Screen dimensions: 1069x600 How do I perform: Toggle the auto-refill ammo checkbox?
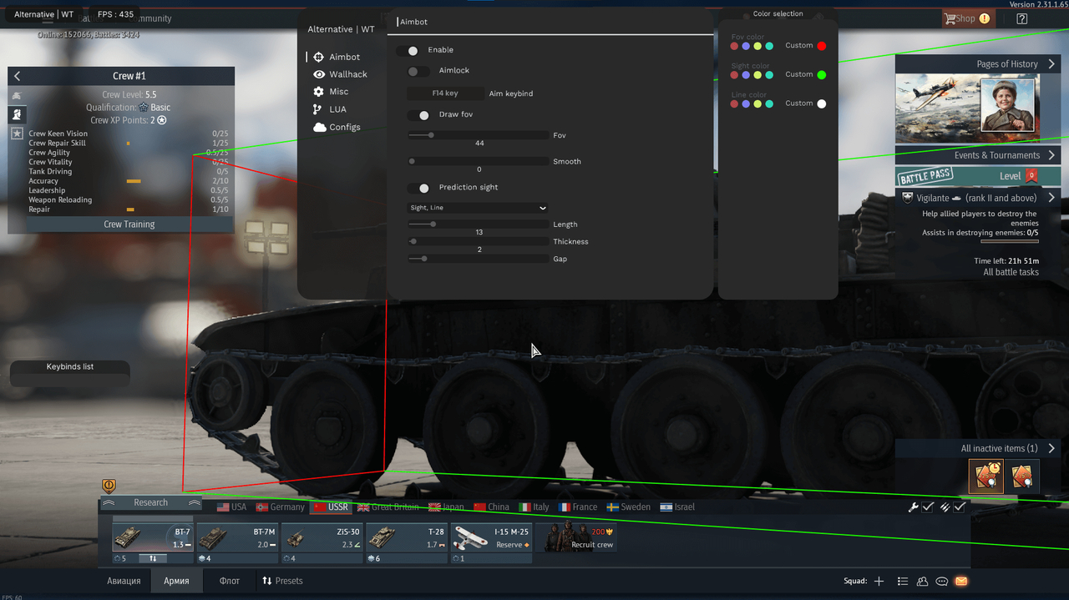960,507
